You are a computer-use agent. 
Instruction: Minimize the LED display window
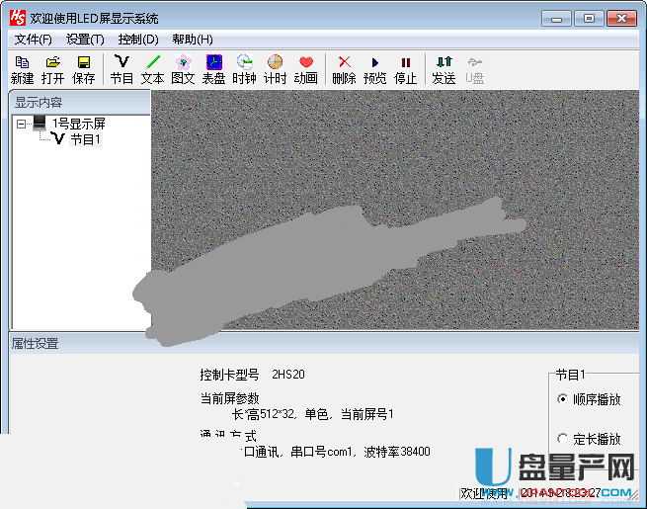(556, 19)
